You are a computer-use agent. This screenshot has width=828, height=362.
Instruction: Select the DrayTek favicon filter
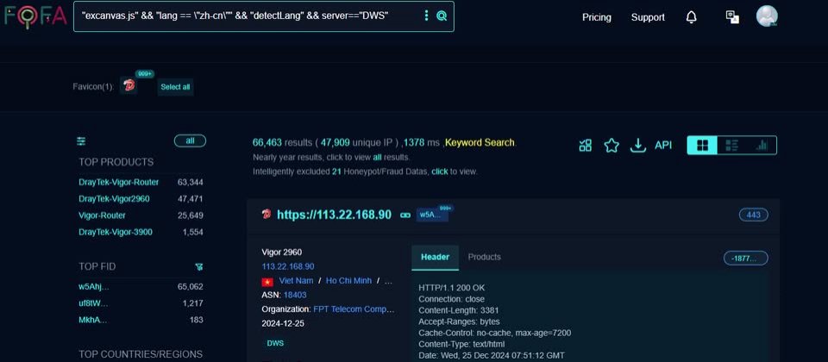(x=129, y=85)
